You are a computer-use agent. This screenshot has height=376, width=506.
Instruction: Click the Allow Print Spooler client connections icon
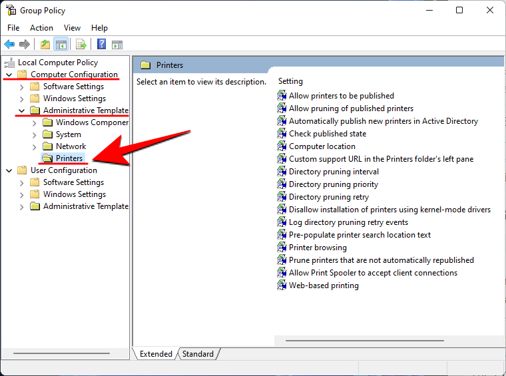click(x=282, y=272)
